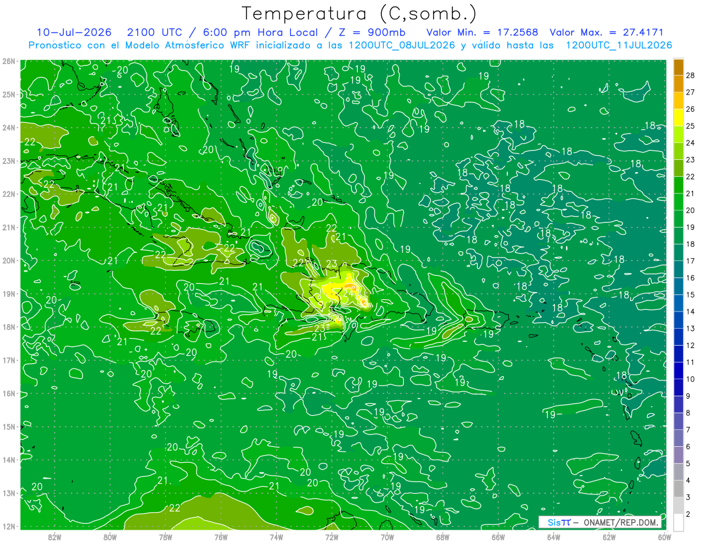Click valid-until time '1200UTC_11JUL2026'
The image size is (706, 545).
point(618,45)
